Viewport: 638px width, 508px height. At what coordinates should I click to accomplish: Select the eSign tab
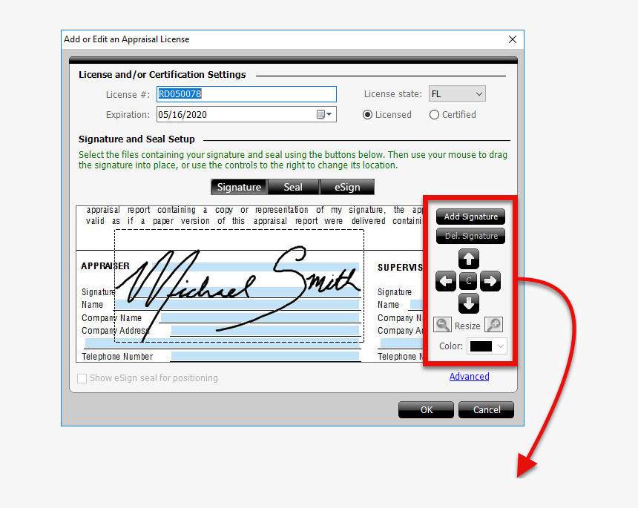346,187
